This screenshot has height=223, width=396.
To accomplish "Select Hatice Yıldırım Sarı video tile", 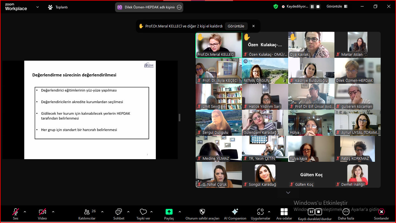I will tap(265, 97).
